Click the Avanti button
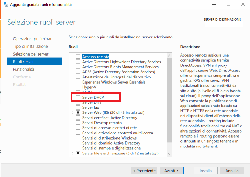Viewport: 250px width, 177px height. click(171, 171)
